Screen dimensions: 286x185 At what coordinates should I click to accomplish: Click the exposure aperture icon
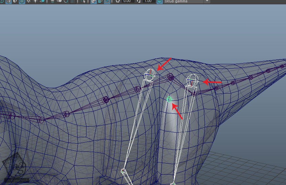pyautogui.click(x=118, y=1)
